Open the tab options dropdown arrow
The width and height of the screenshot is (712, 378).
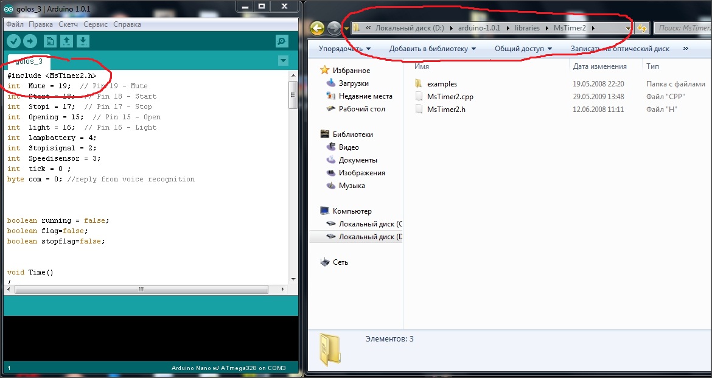[282, 60]
